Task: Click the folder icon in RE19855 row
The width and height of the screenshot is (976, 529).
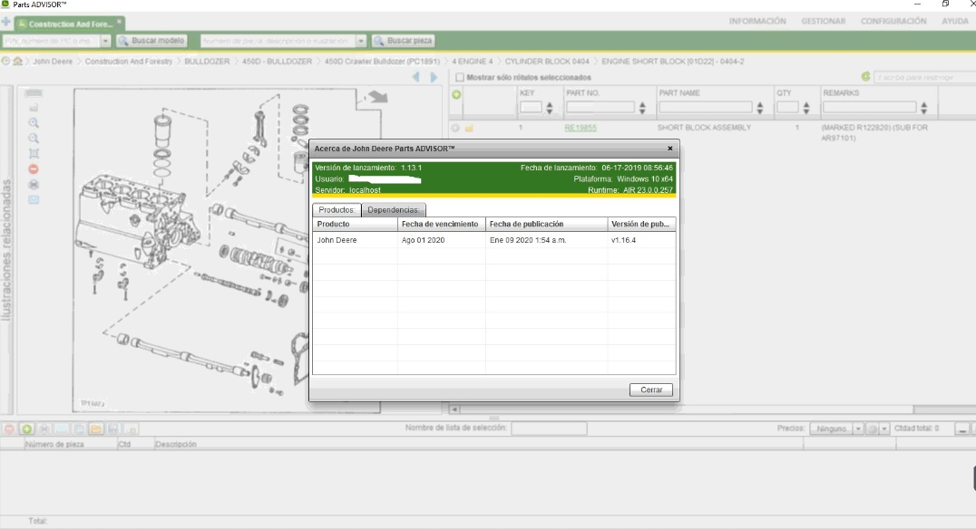Action: coord(469,128)
